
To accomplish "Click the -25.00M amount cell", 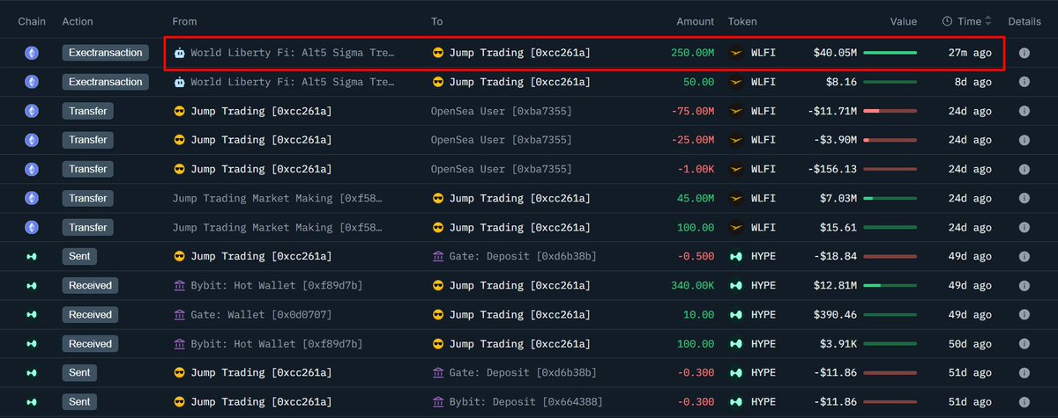I will point(692,140).
